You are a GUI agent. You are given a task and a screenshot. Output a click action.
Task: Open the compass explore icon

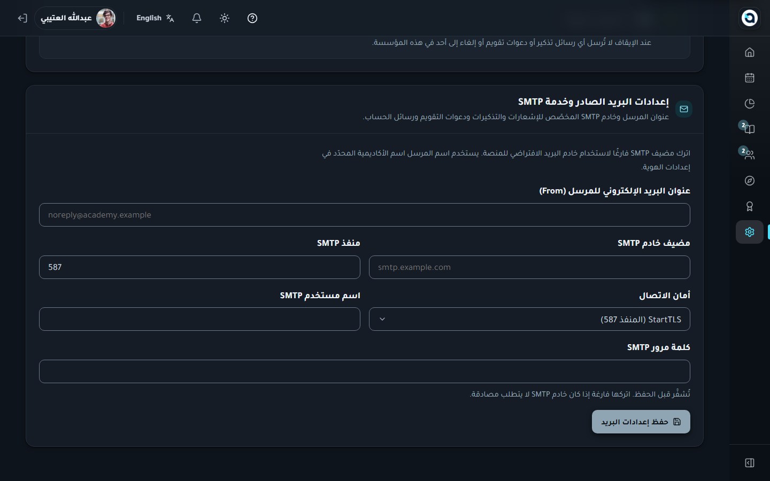point(749,181)
